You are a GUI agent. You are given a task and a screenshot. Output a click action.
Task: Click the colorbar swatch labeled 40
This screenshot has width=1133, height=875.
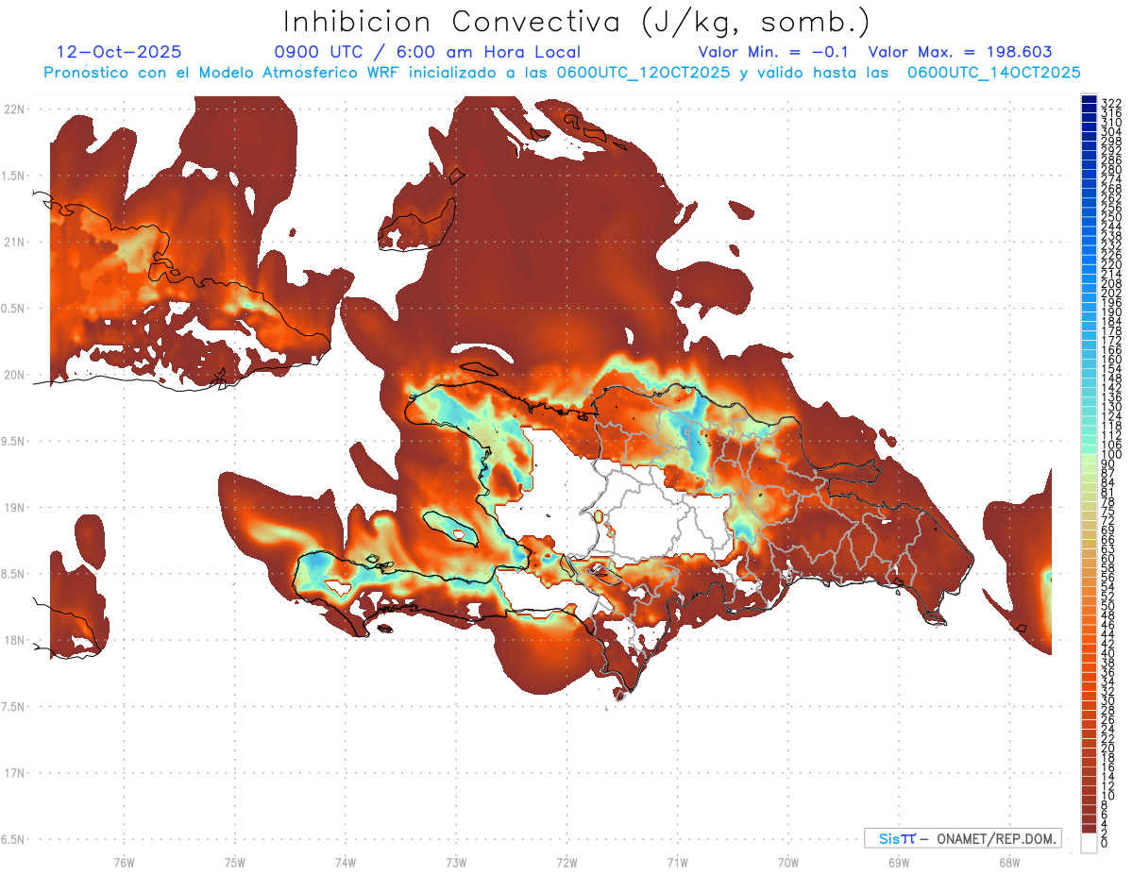[1089, 653]
